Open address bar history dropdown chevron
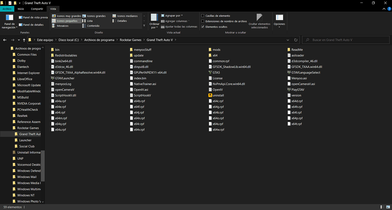The width and height of the screenshot is (392, 210). click(288, 40)
